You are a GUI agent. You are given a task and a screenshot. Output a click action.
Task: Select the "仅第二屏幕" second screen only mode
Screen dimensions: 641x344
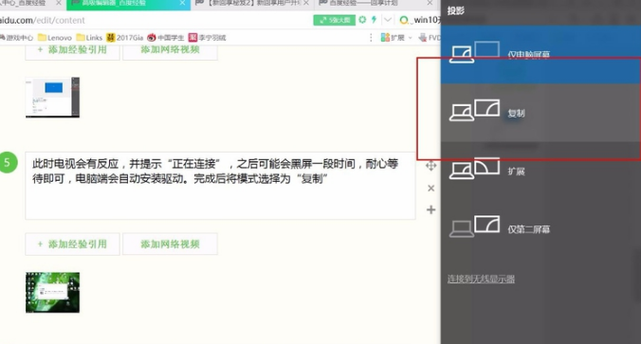[x=540, y=228]
